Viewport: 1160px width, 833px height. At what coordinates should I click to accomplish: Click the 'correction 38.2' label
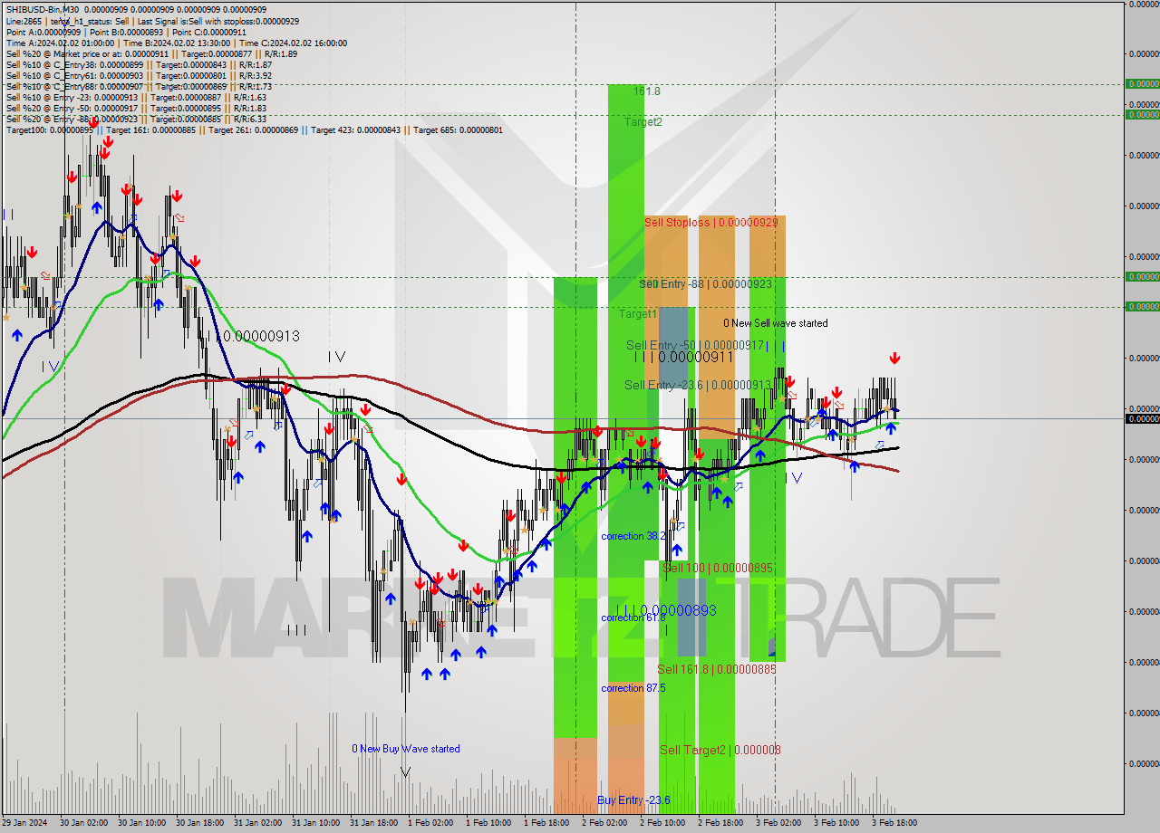point(633,536)
